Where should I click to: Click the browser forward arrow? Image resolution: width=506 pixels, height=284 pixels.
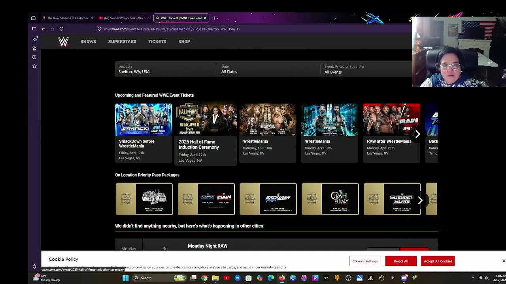pyautogui.click(x=52, y=29)
